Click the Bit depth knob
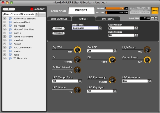Viewport: 160px width, 113px height. (x=112, y=60)
